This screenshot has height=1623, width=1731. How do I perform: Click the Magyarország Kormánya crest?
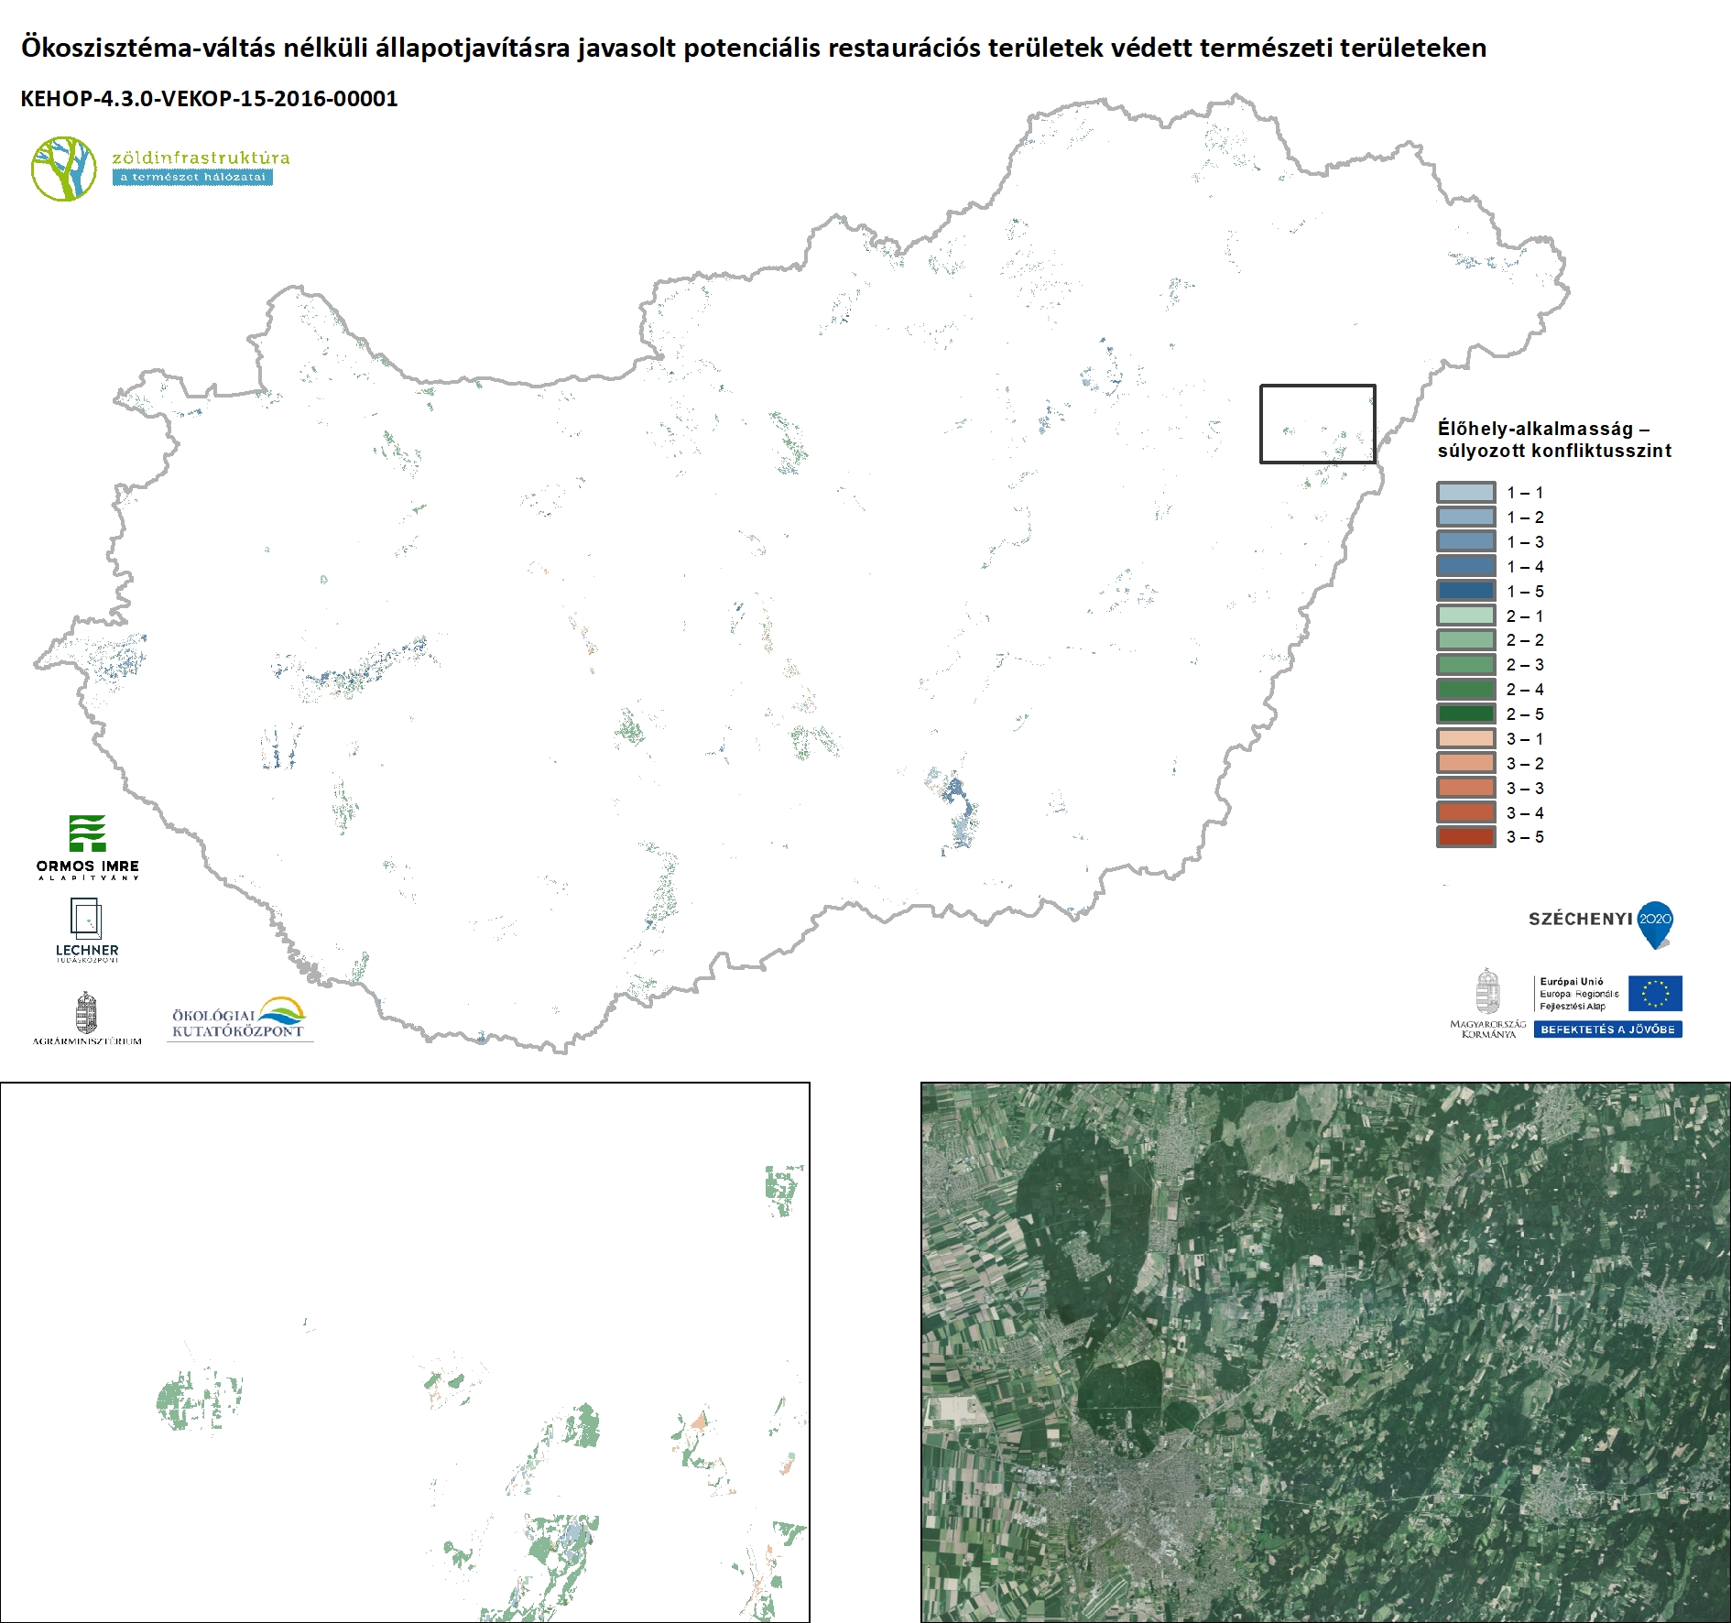pos(1488,993)
